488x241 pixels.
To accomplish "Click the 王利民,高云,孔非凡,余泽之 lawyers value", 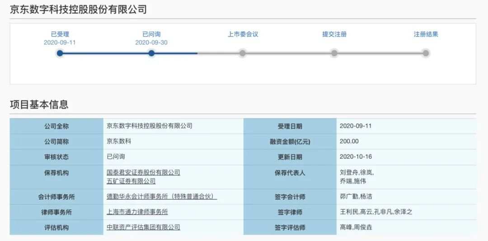I will coord(376,212).
